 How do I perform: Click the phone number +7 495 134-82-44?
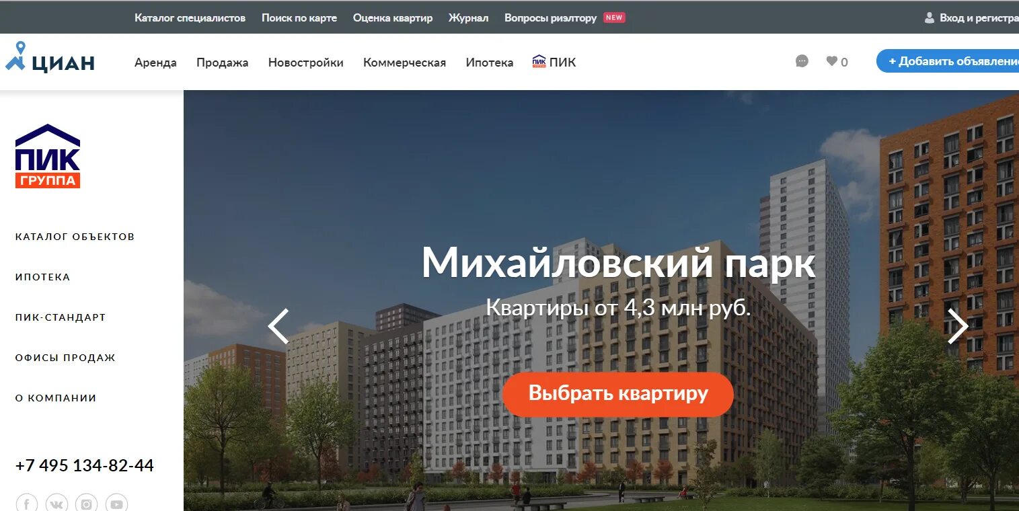pos(85,465)
